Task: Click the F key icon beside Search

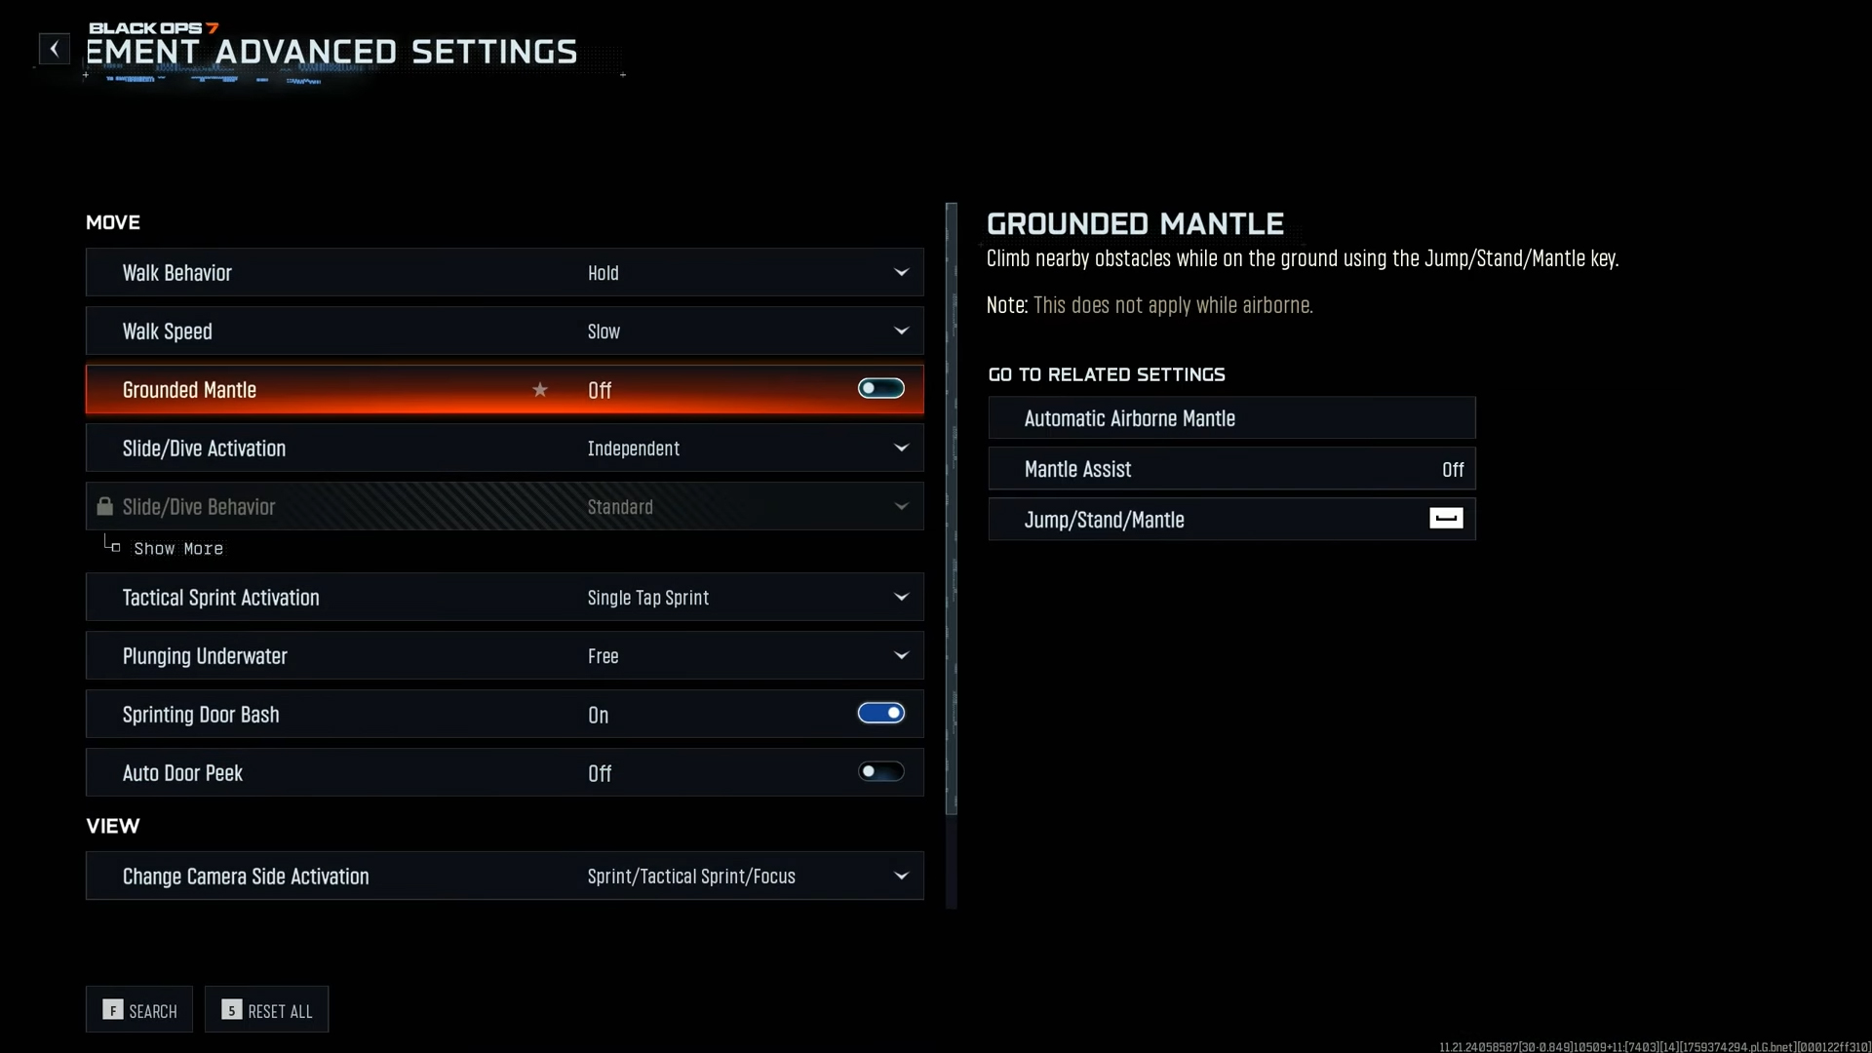Action: 113,1010
